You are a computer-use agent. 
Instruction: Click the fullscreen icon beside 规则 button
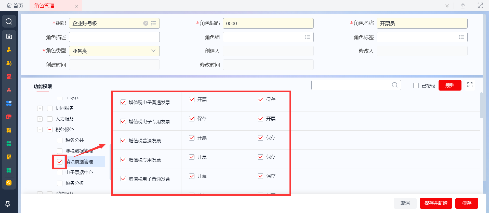[470, 85]
